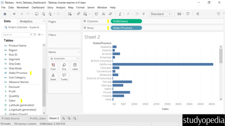Pause auto updates with the toolbar icon
The image size is (225, 126).
point(50,14)
